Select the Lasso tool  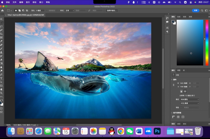(1, 26)
